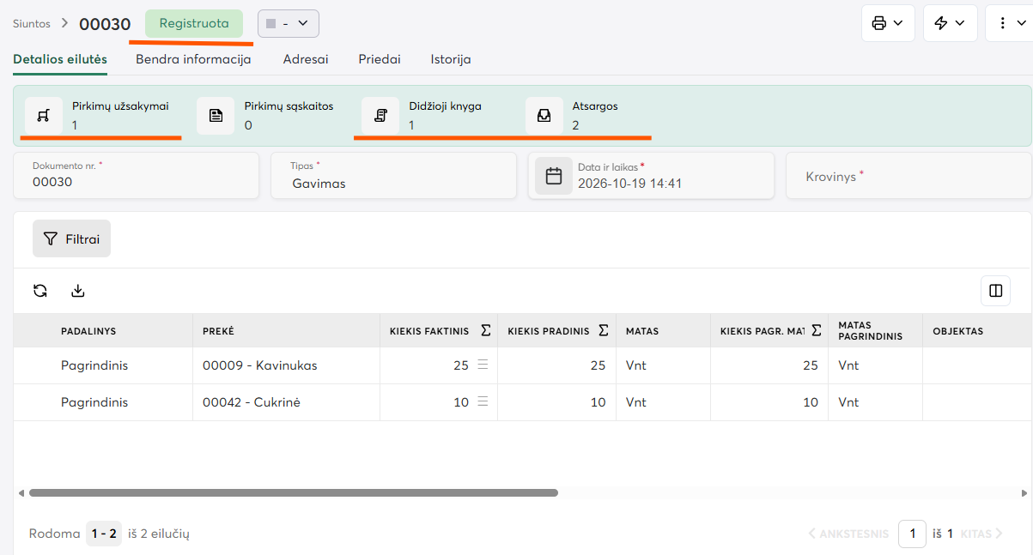1033x555 pixels.
Task: Open the lines icon in the Kavinukas row
Action: (x=483, y=365)
